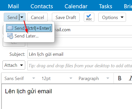The image size is (132, 109).
Task: Toggle Bold text formatting
Action: pyautogui.click(x=120, y=78)
